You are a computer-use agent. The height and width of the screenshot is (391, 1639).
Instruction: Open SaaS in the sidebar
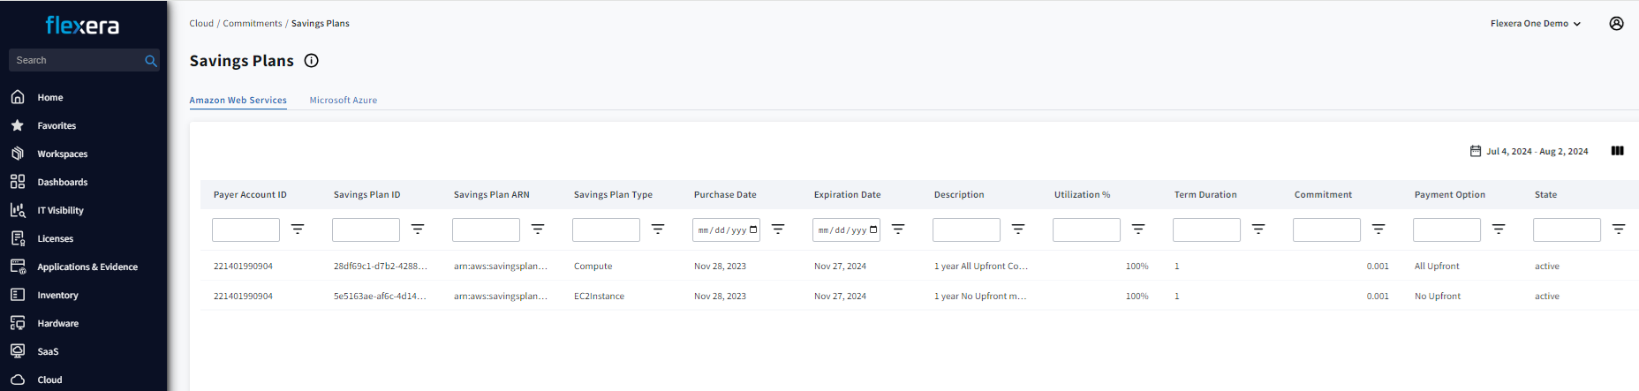point(48,351)
